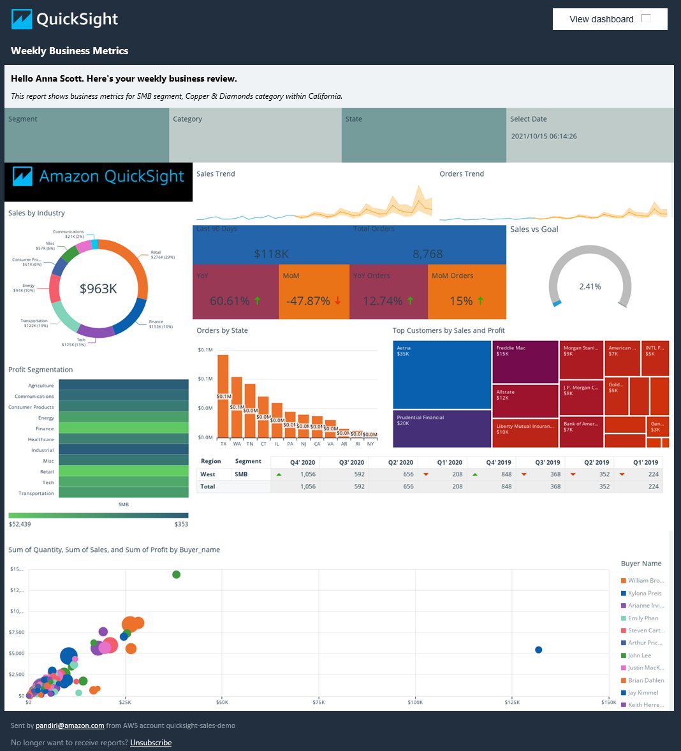Click the TX bar in Orders by State
Screen dimensions: 681x751
tap(223, 397)
